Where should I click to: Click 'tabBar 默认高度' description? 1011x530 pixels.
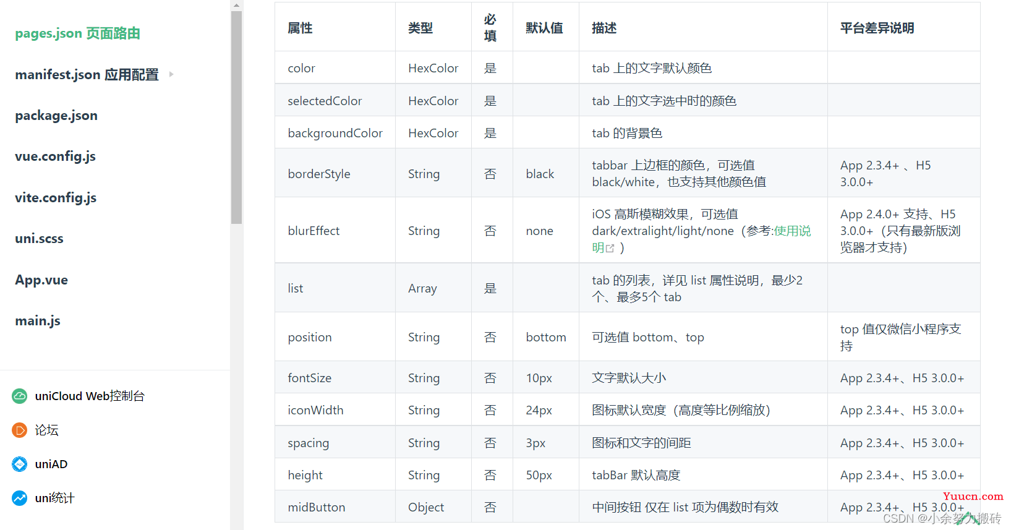(636, 475)
